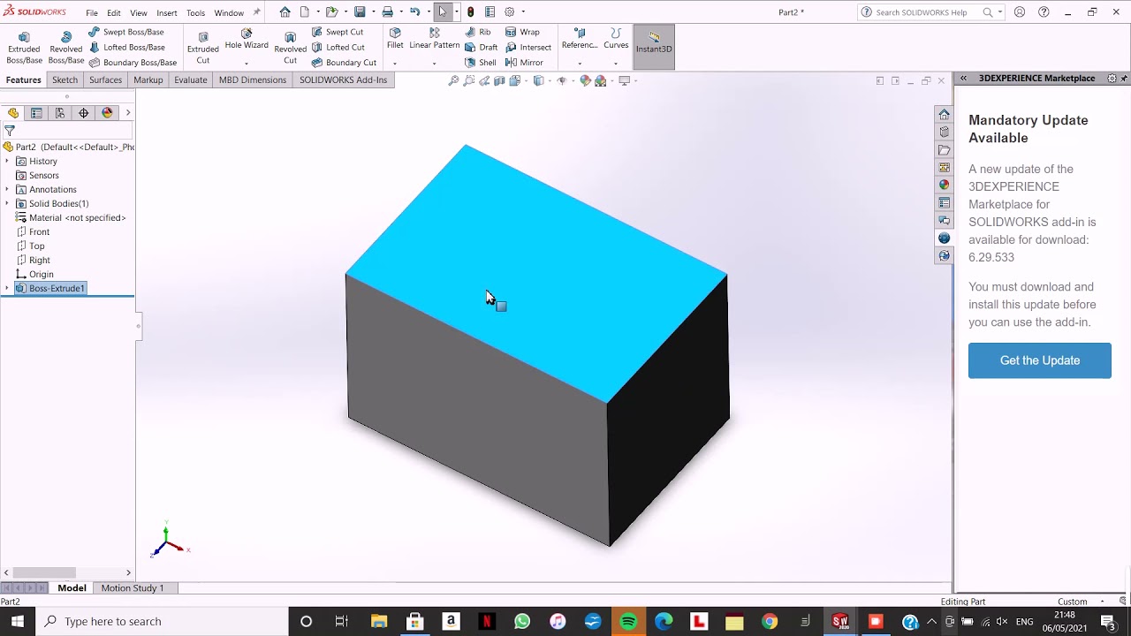1131x636 pixels.
Task: Pin the 3DEXPERIENCE Marketplace panel
Action: 1124,79
